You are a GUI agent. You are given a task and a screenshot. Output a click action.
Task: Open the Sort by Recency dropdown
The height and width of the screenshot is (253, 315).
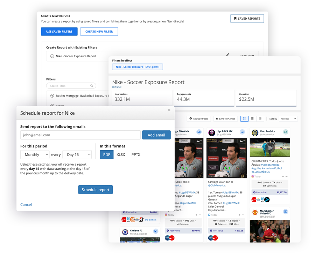[x=288, y=119]
